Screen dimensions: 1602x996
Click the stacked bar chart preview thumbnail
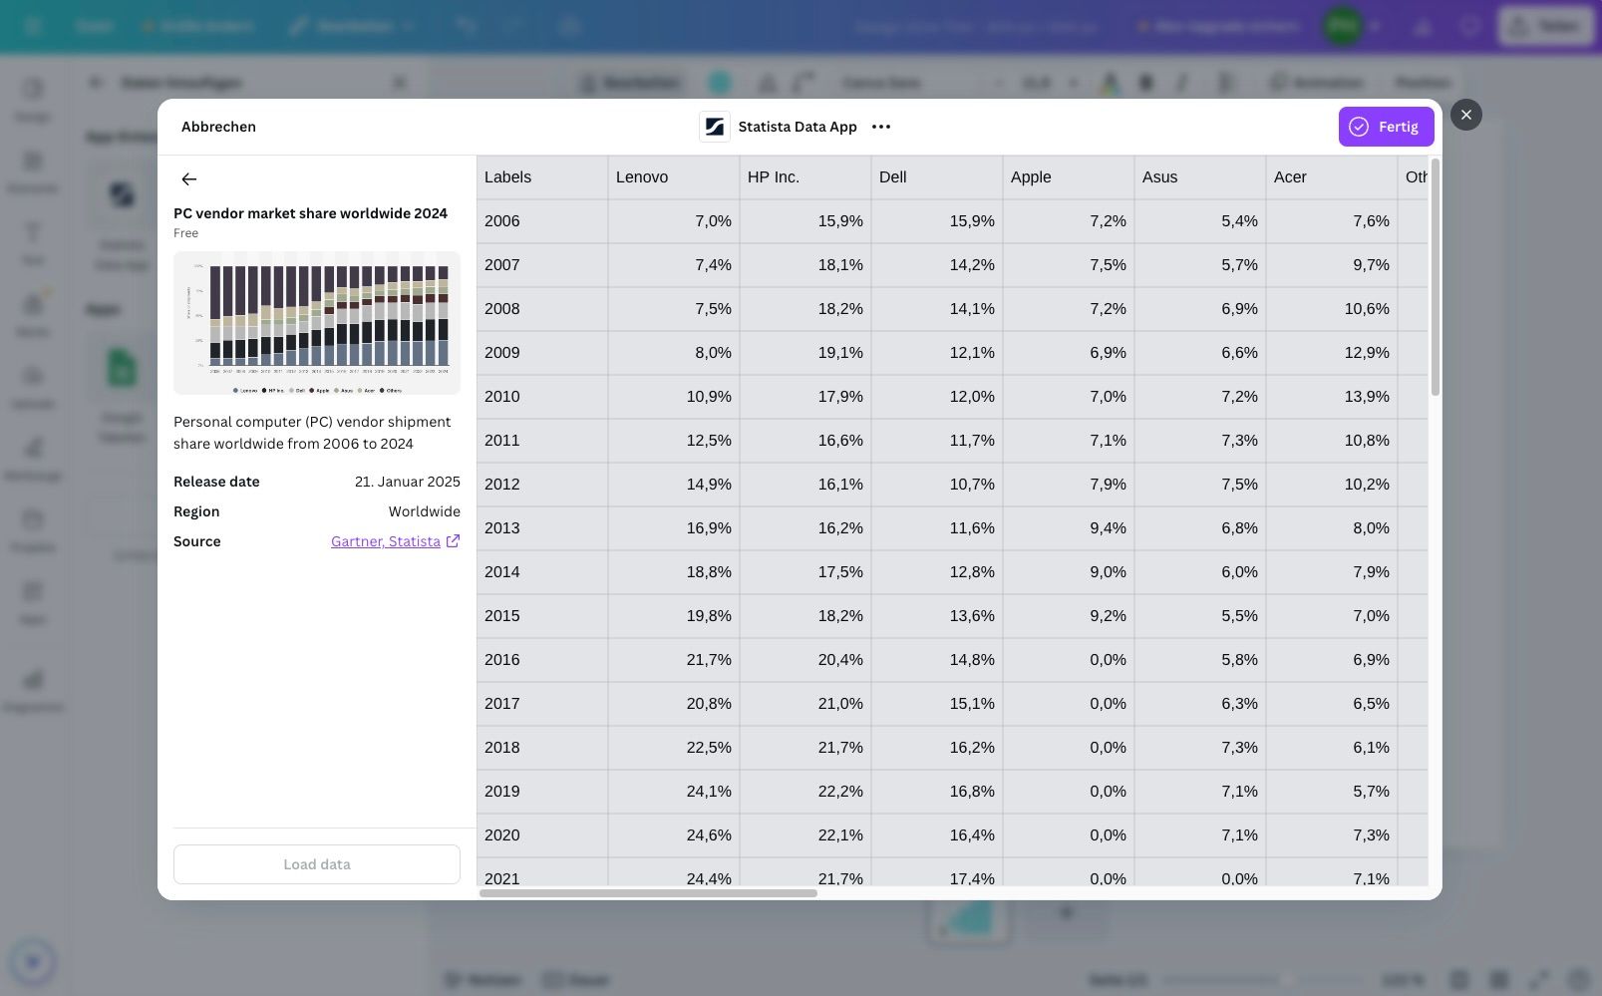pos(317,323)
